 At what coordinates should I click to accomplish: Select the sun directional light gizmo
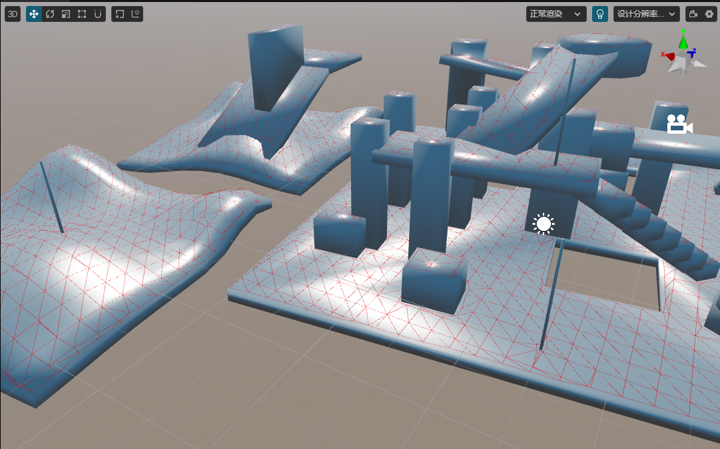coord(543,224)
